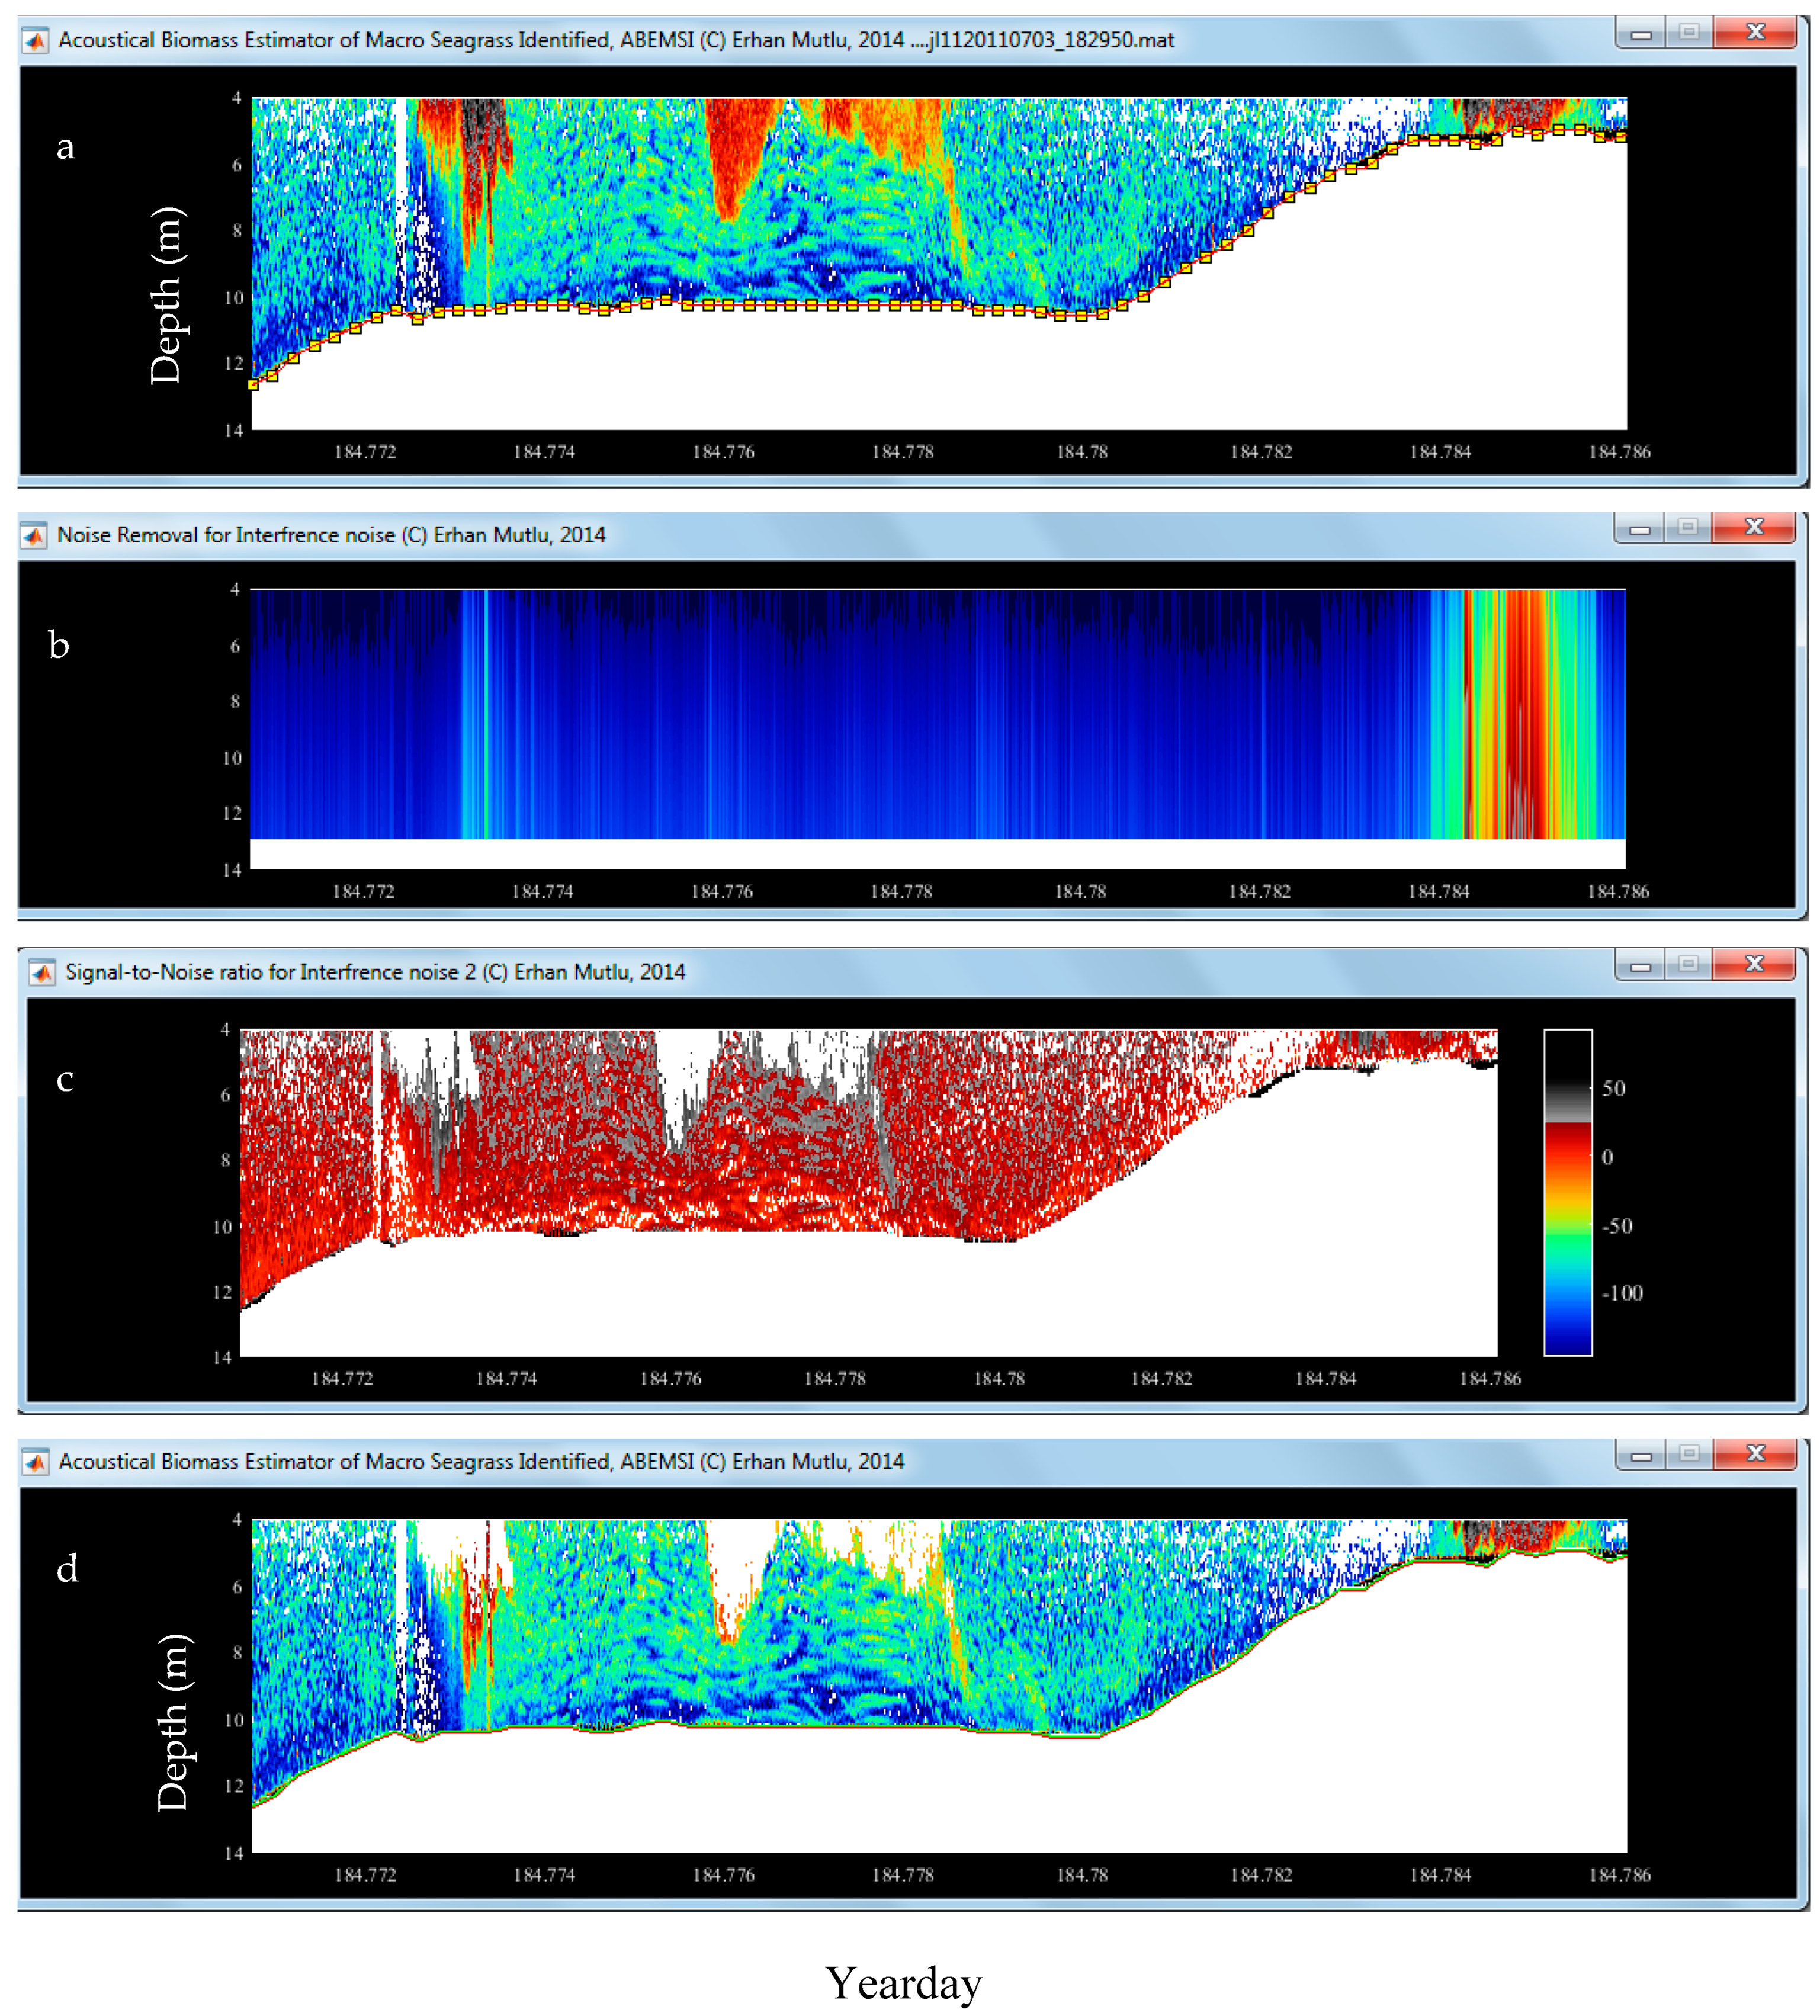Viewport: 1820px width, 2016px height.
Task: Close the Noise Removal for Interference window
Action: (1754, 528)
